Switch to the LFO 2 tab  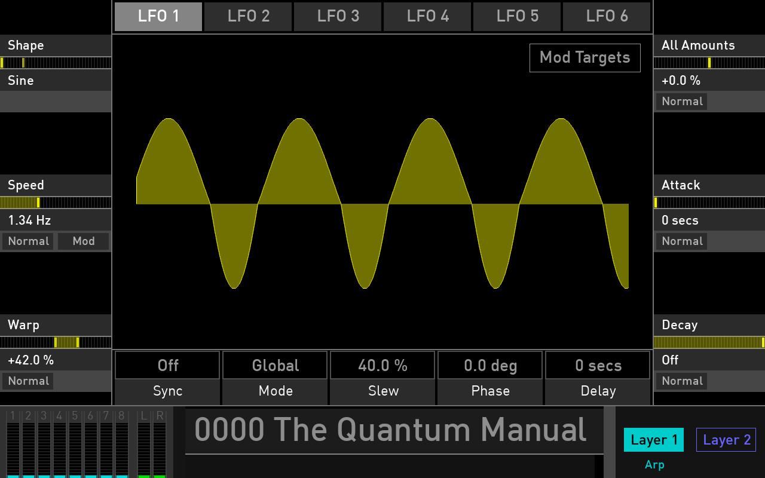(x=247, y=17)
